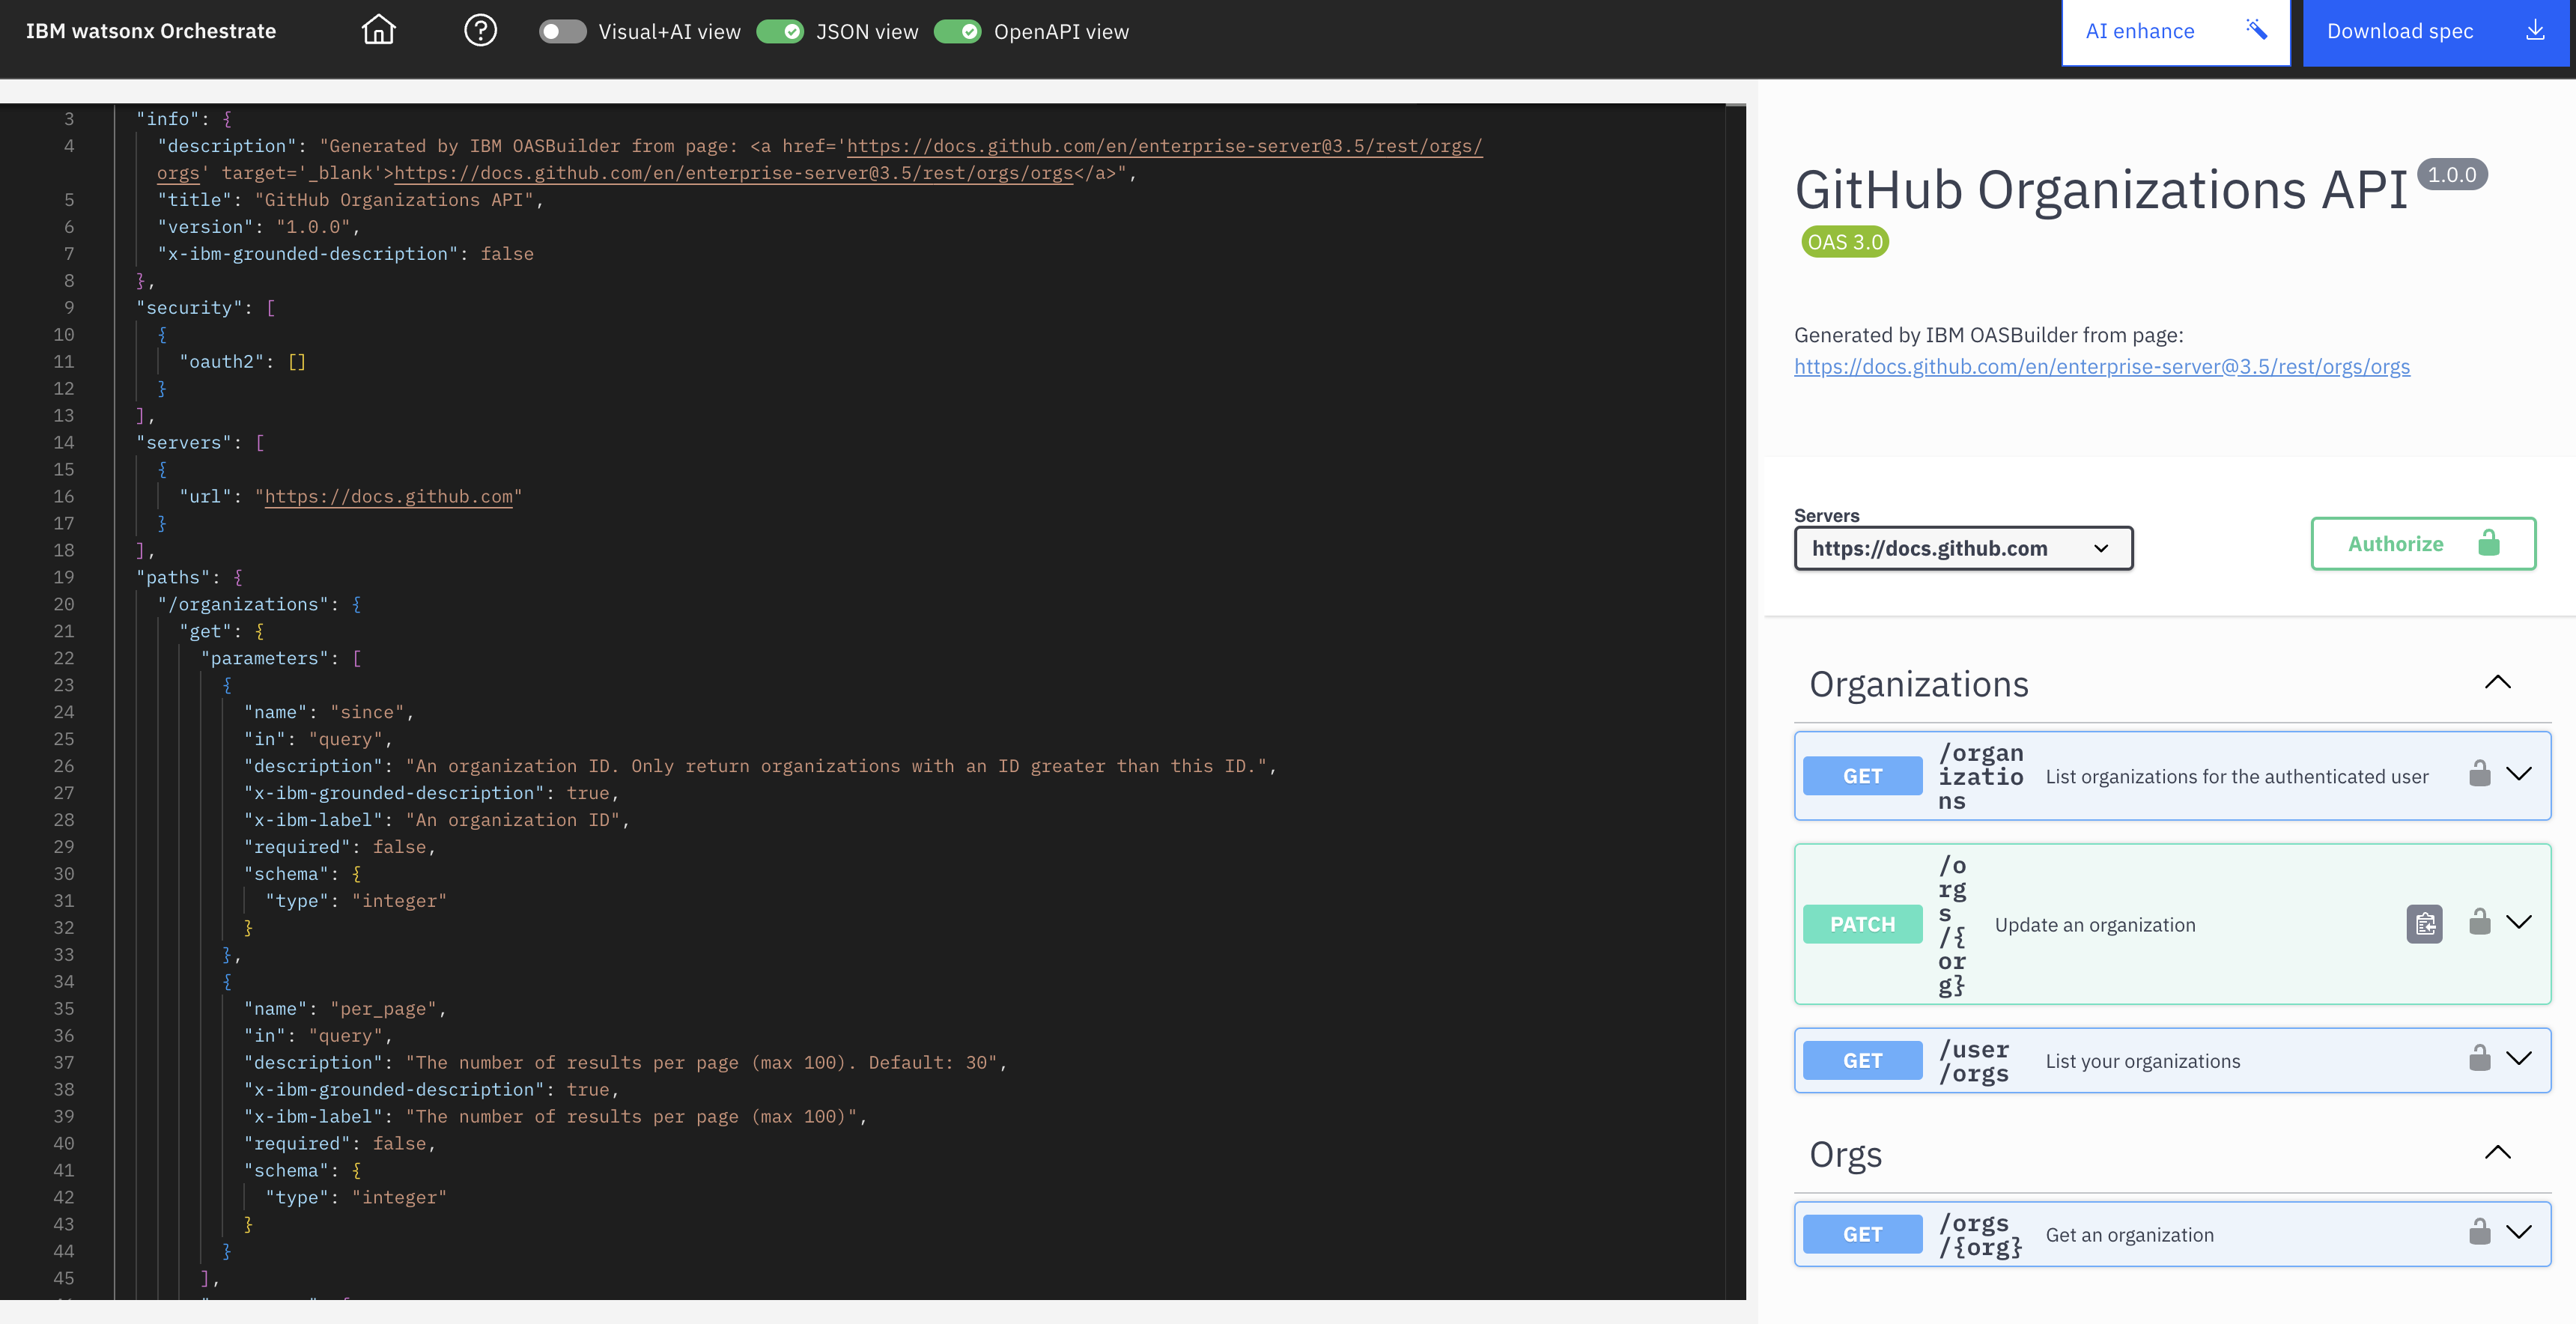Open the enterprise-server docs link in description panel
This screenshot has width=2576, height=1327.
click(x=2102, y=367)
